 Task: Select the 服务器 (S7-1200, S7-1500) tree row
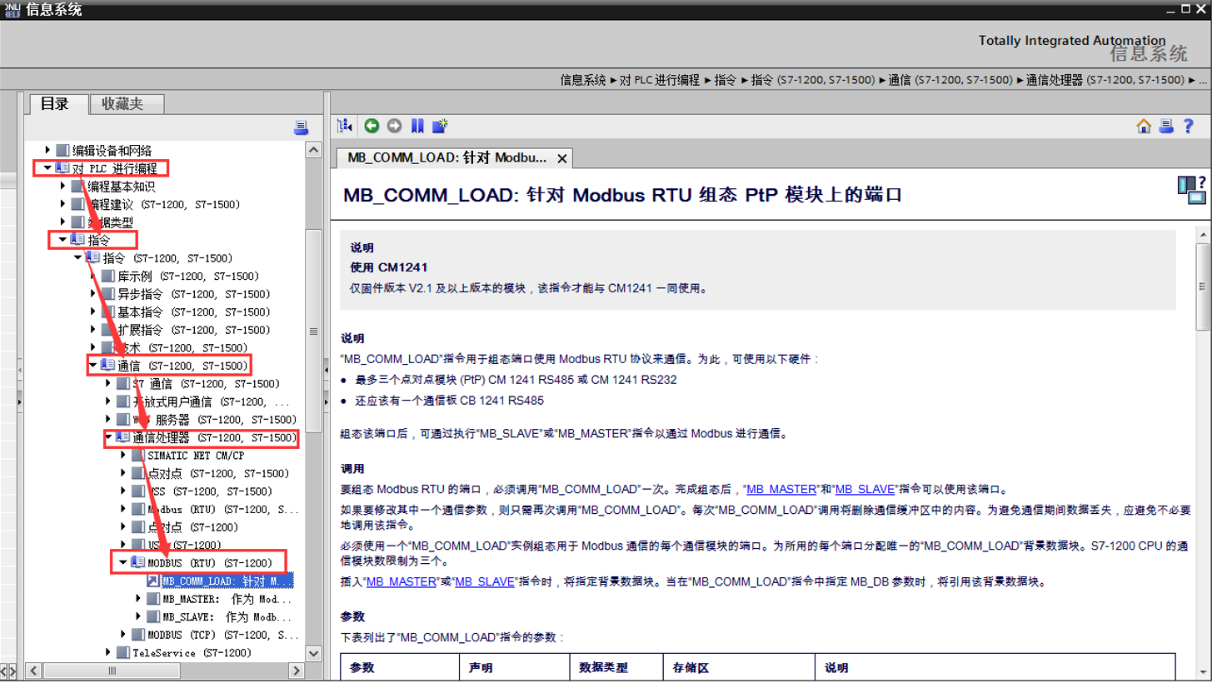pos(214,420)
